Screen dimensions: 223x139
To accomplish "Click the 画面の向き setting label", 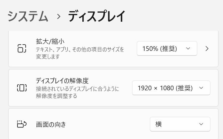I will click(51, 124).
